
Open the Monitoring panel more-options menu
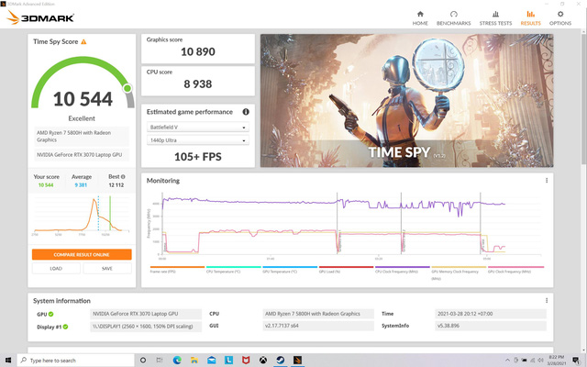point(547,181)
